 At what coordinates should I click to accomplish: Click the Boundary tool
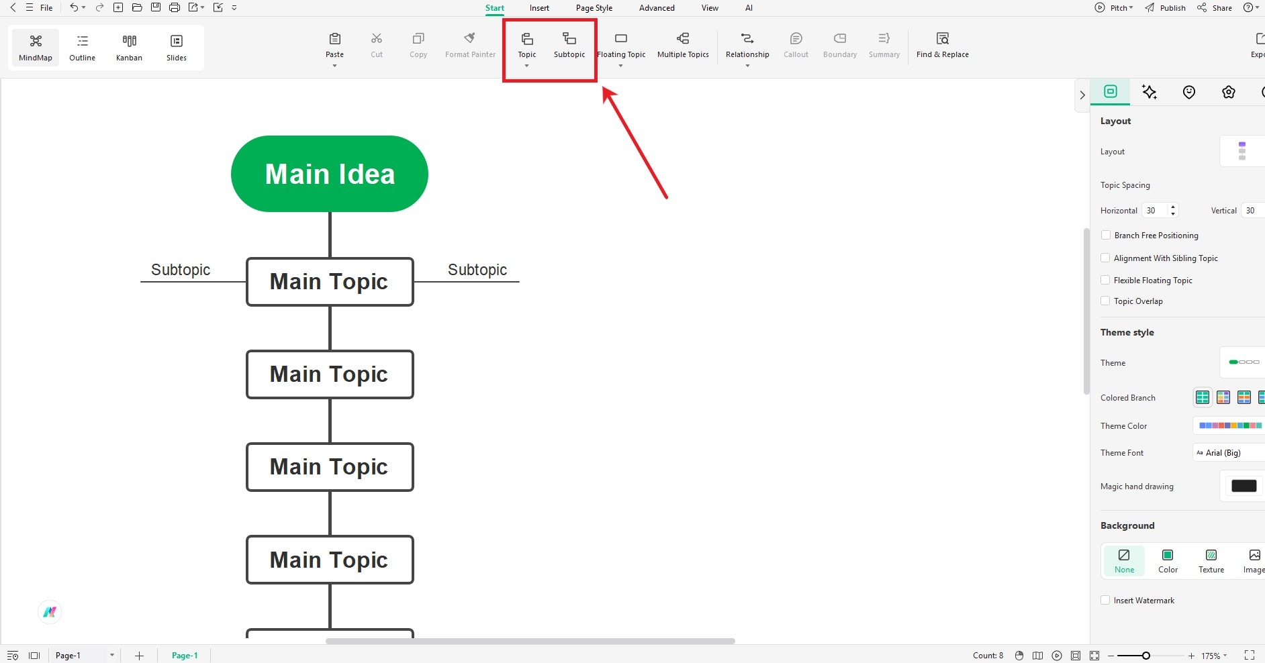click(840, 45)
